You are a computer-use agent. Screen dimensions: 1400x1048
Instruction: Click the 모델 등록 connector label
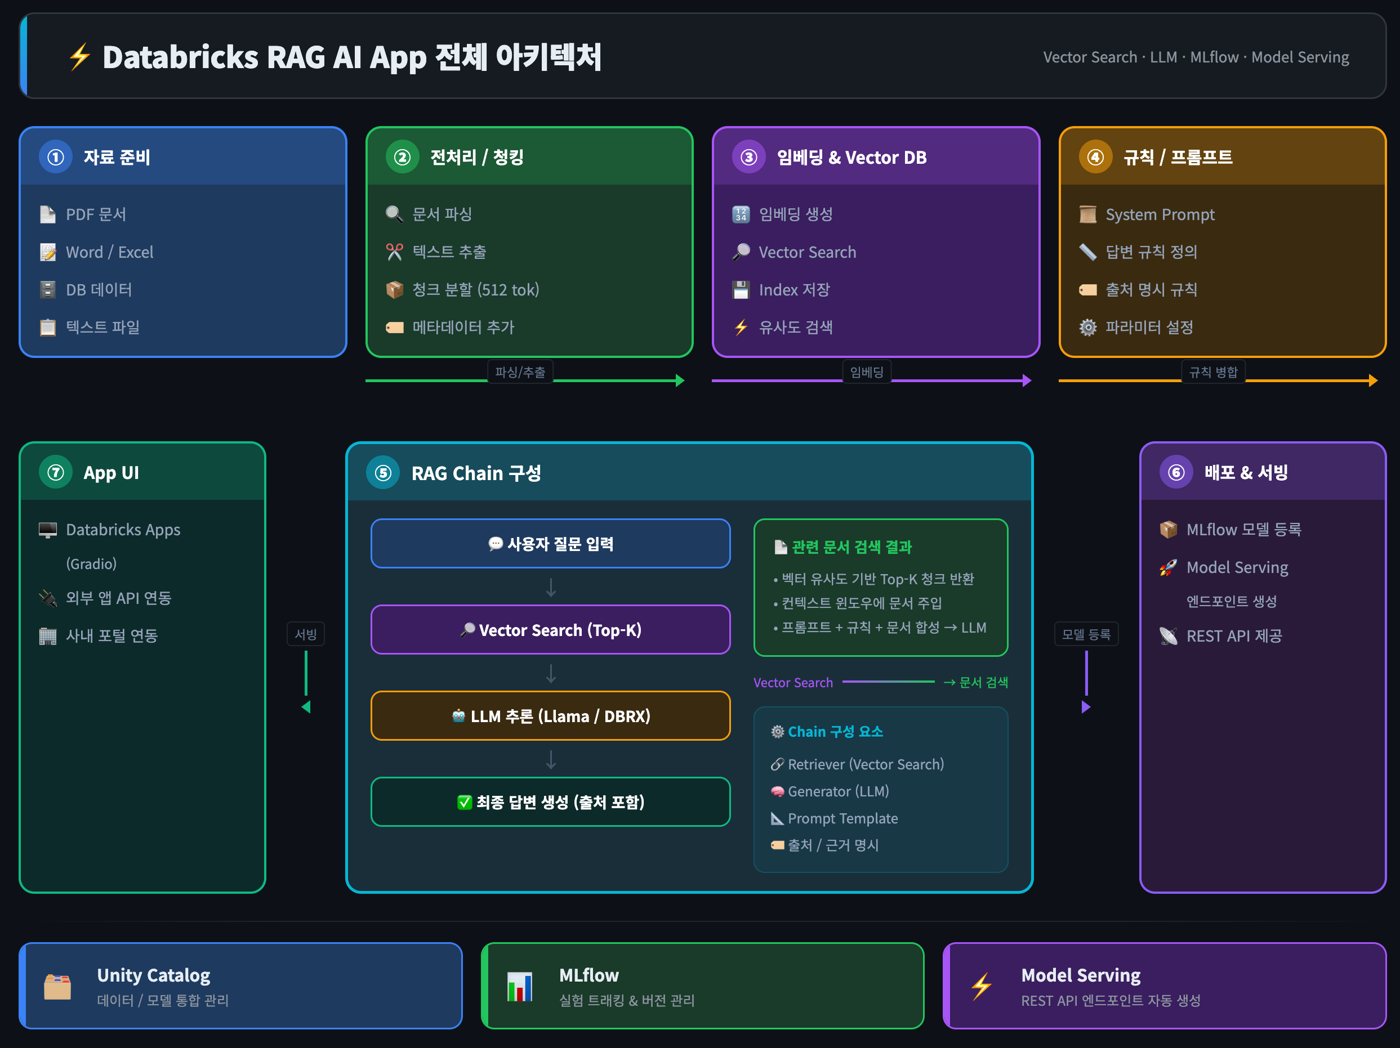click(1086, 634)
